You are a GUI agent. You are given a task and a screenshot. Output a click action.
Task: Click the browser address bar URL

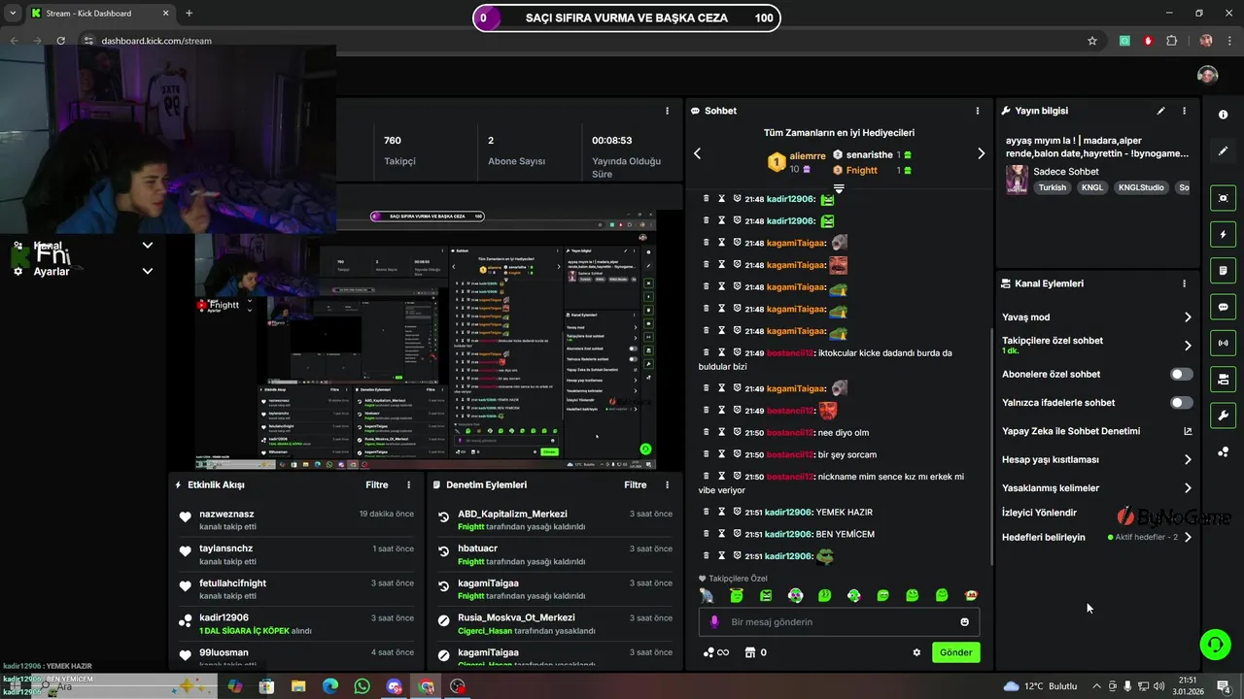(156, 41)
